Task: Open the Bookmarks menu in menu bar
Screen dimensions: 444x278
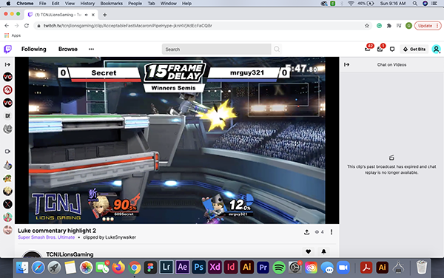Action: [112, 4]
